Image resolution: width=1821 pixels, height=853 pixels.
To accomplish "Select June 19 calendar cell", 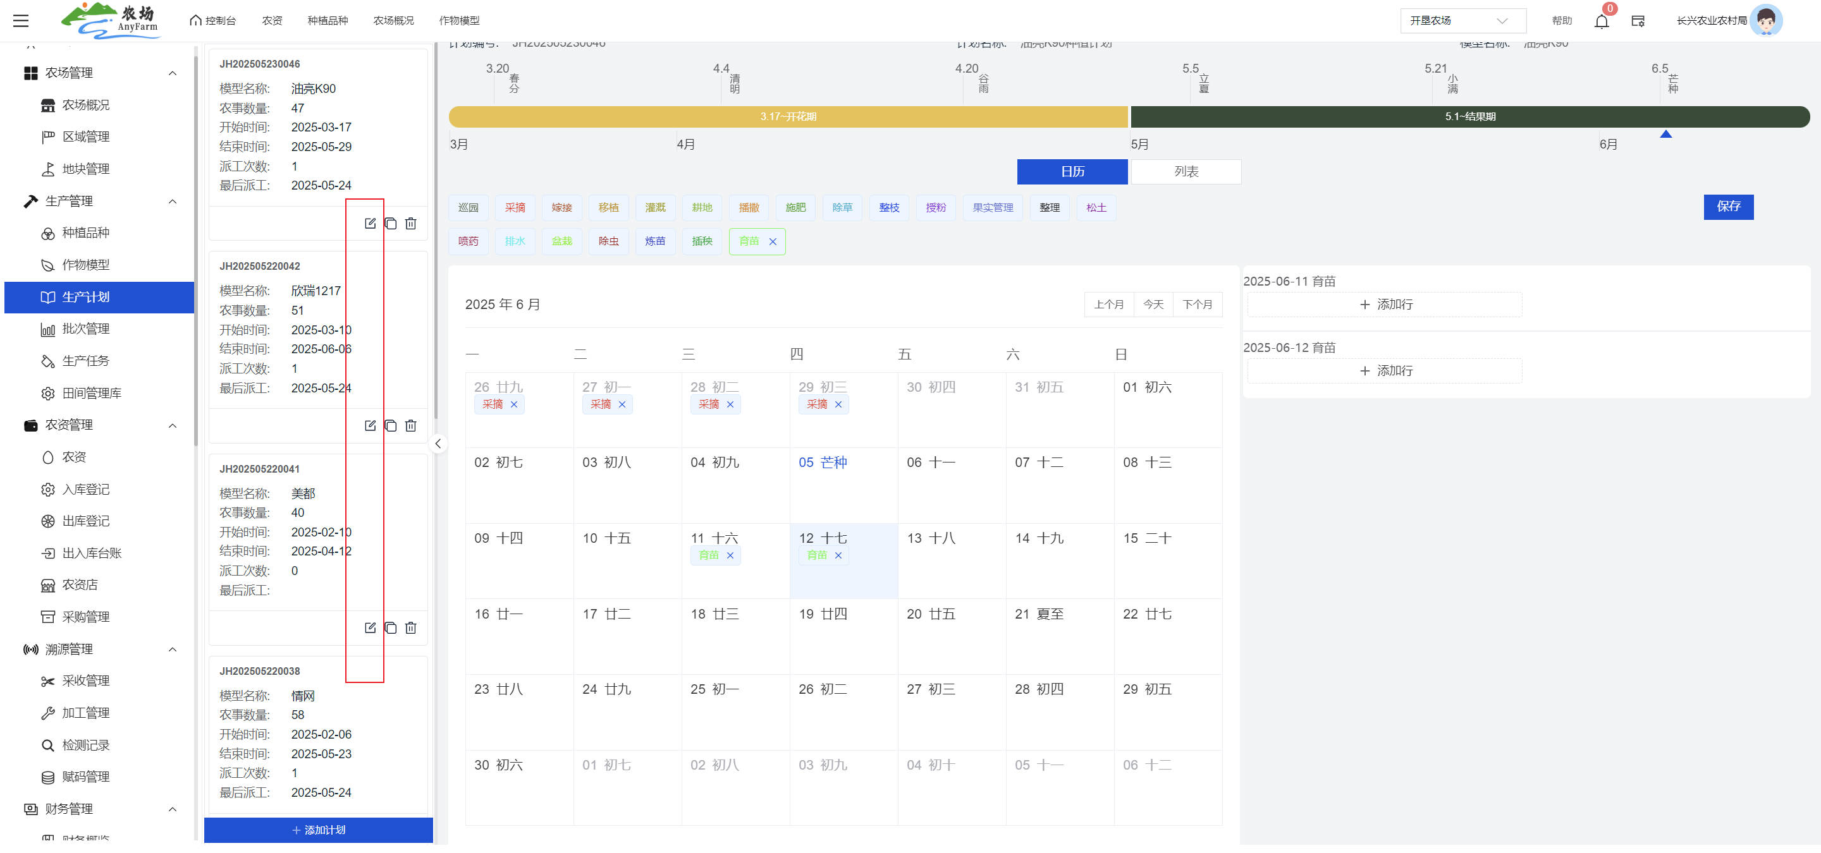I will (x=843, y=636).
